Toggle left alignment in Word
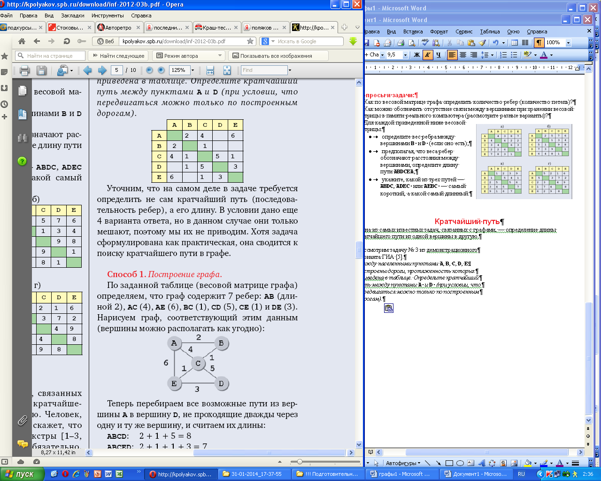This screenshot has width=601, height=481. coord(452,55)
